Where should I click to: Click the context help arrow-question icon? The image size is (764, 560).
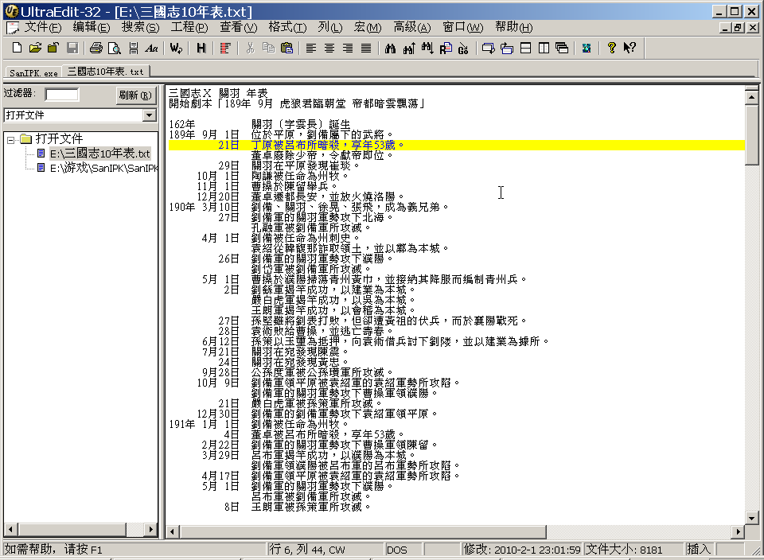630,48
